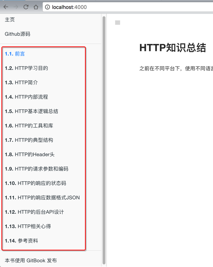Open the Github源码 link
The width and height of the screenshot is (213, 267).
18,34
